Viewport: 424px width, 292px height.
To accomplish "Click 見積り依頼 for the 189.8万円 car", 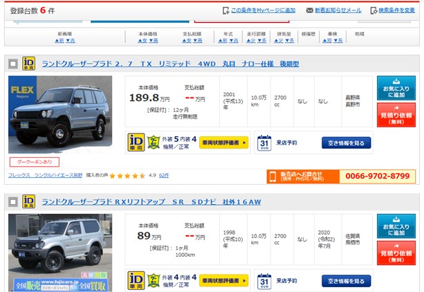I will click(396, 115).
